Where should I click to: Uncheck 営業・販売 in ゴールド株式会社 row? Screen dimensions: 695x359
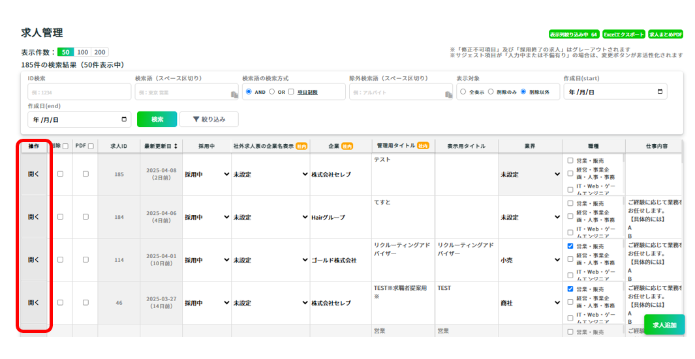coord(570,246)
